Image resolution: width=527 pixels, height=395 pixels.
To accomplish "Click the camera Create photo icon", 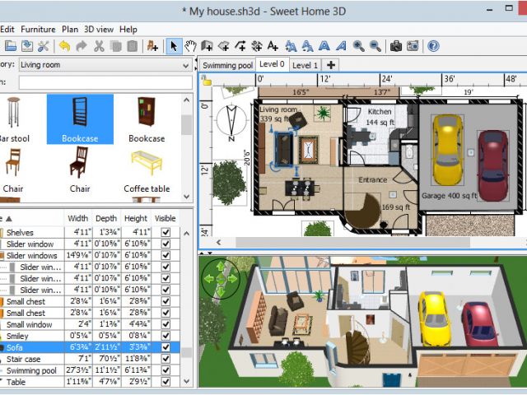I will coord(396,46).
